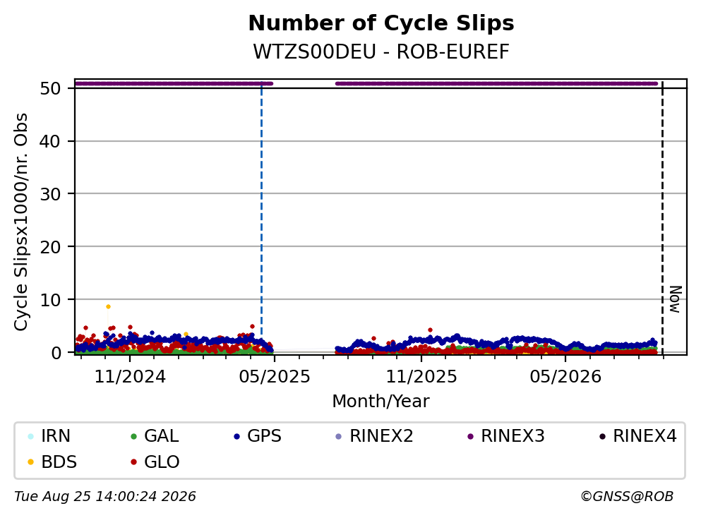Viewport: 701px width, 518px height.
Task: Click the 11/2024 x-axis tick label
Action: tap(130, 377)
